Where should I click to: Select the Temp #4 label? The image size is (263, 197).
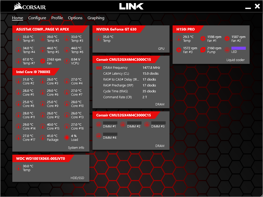pos(29,52)
